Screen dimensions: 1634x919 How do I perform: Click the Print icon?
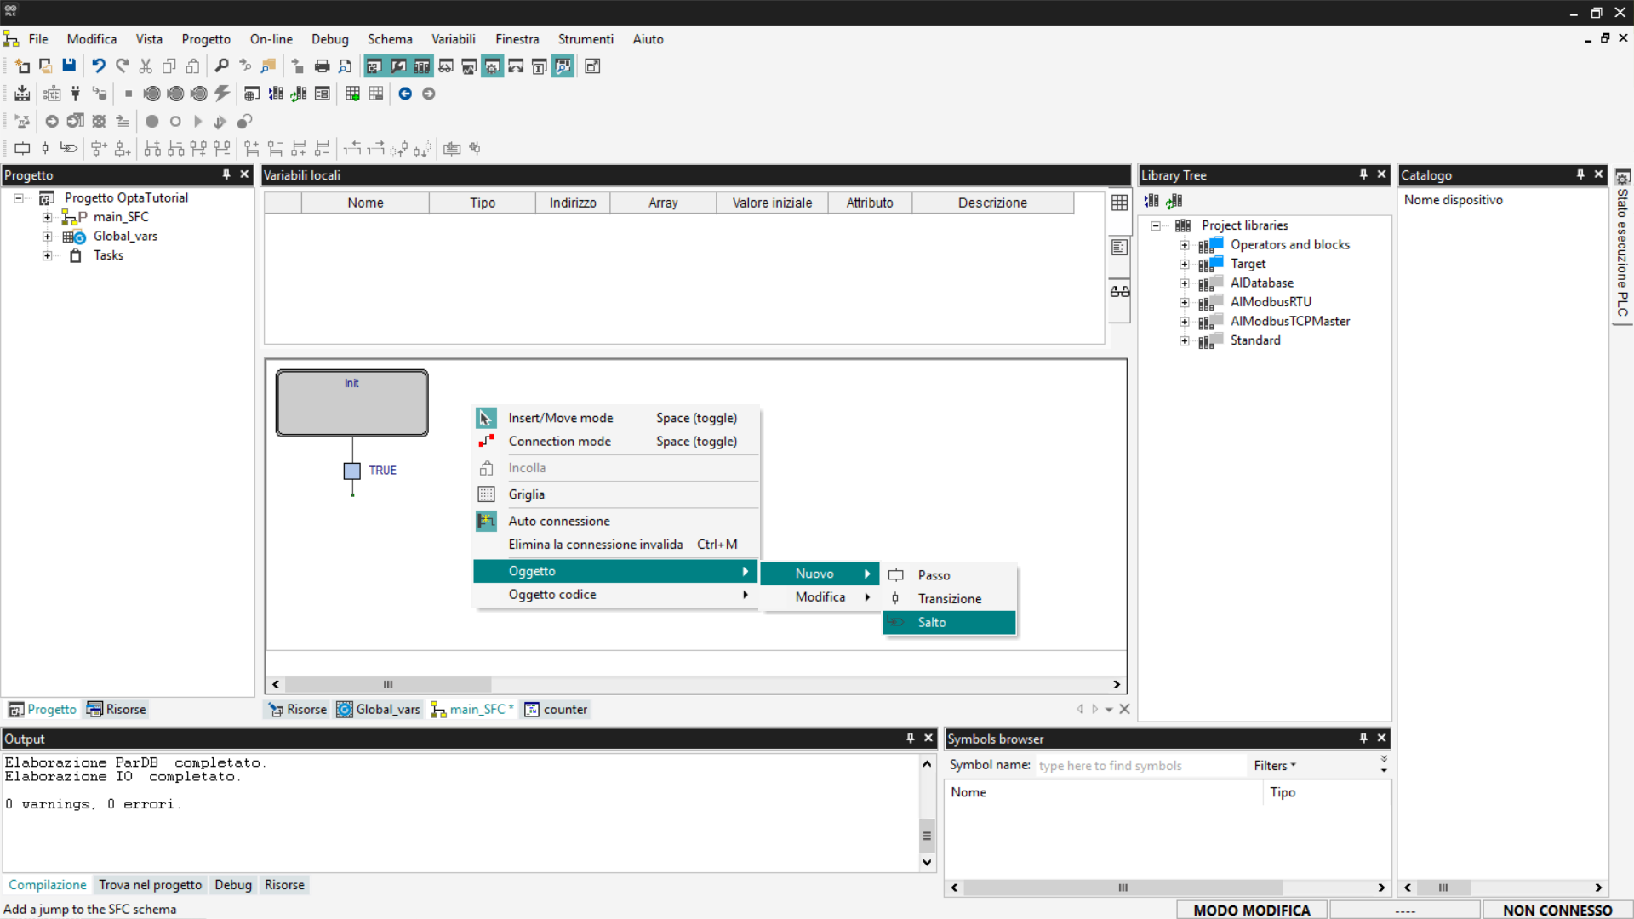[322, 66]
